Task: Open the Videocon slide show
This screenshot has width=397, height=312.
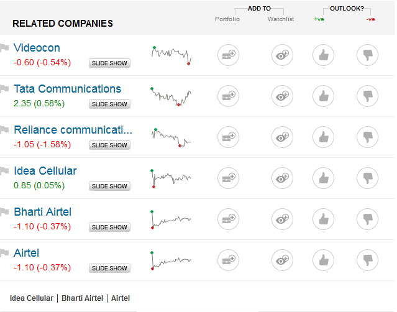Action: pos(109,63)
